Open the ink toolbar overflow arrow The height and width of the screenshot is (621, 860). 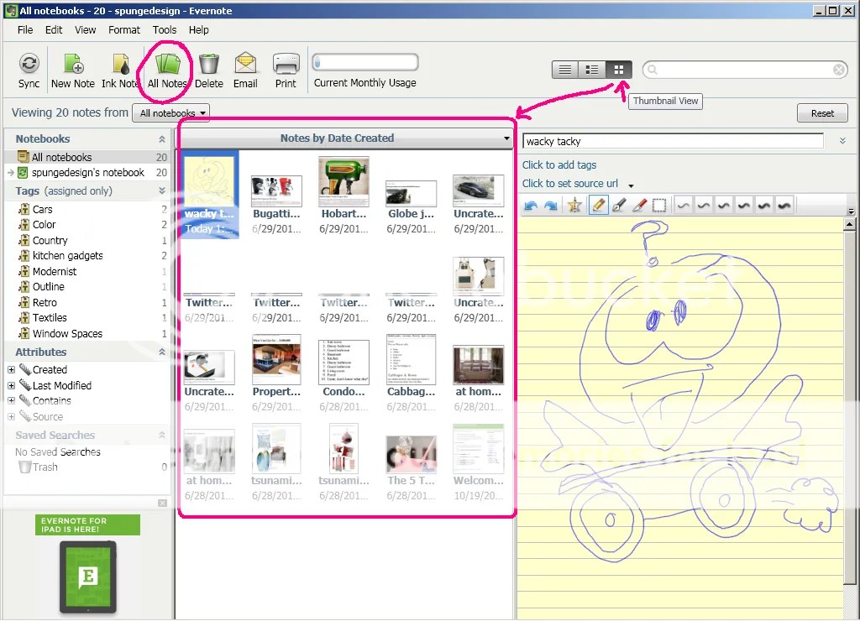point(851,211)
